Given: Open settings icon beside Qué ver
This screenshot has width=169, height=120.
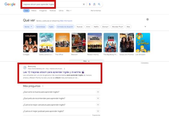Looking at the screenshot, I should pos(147,20).
